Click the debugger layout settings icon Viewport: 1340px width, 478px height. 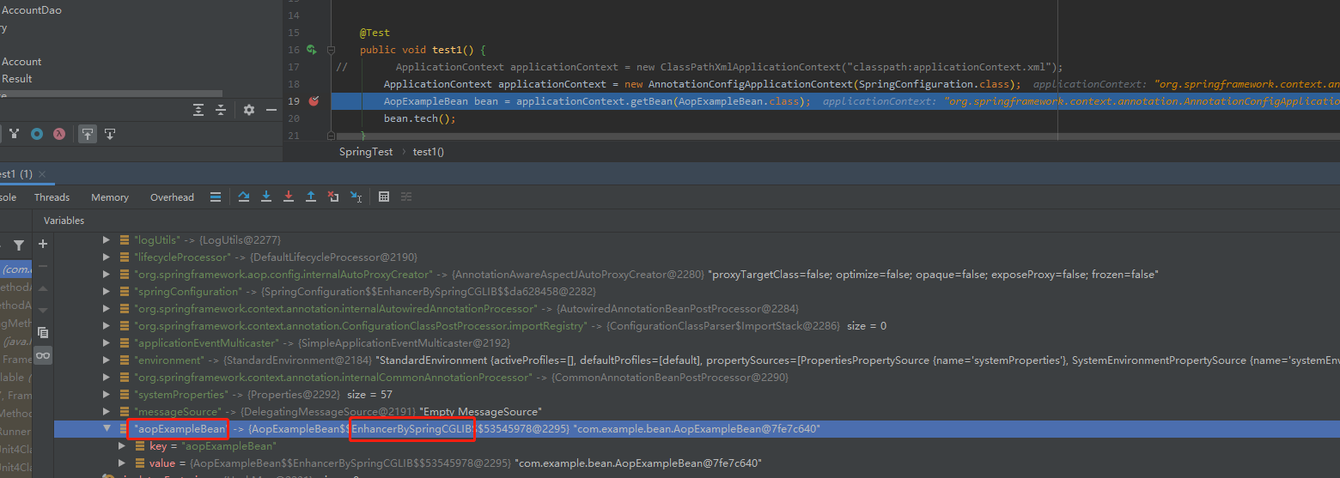click(x=216, y=197)
